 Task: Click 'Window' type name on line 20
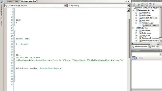(25, 44)
